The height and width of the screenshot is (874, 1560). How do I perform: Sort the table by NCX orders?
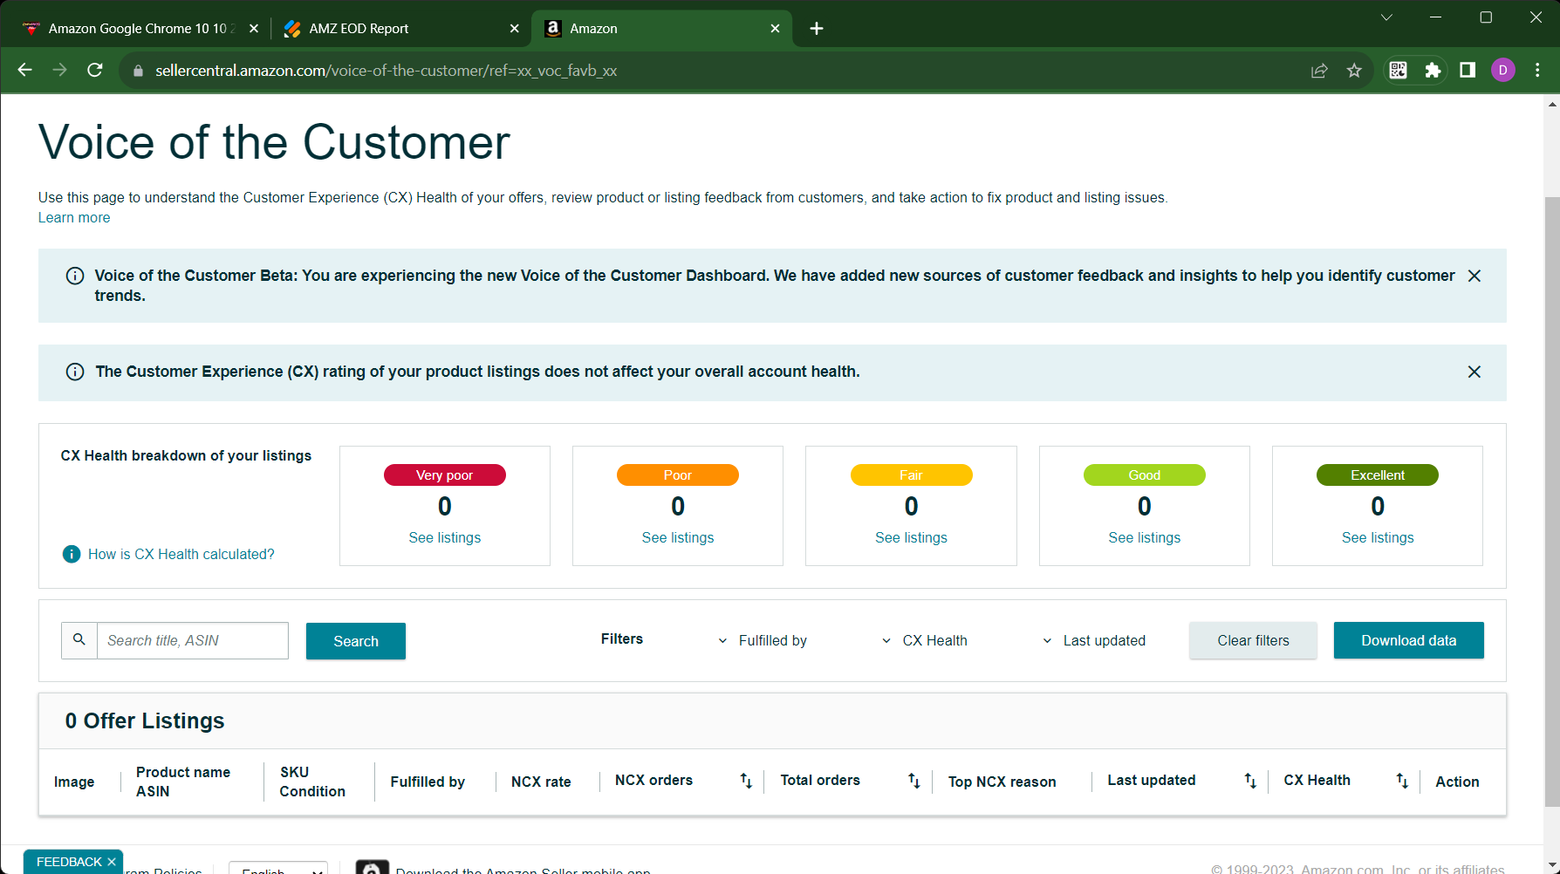tap(746, 781)
